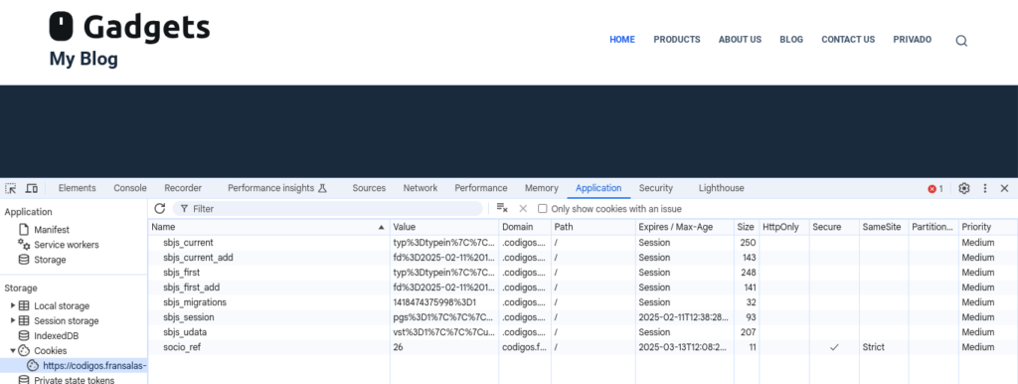Select the socio_ref cookie row
Image resolution: width=1018 pixels, height=384 pixels.
pyautogui.click(x=583, y=347)
